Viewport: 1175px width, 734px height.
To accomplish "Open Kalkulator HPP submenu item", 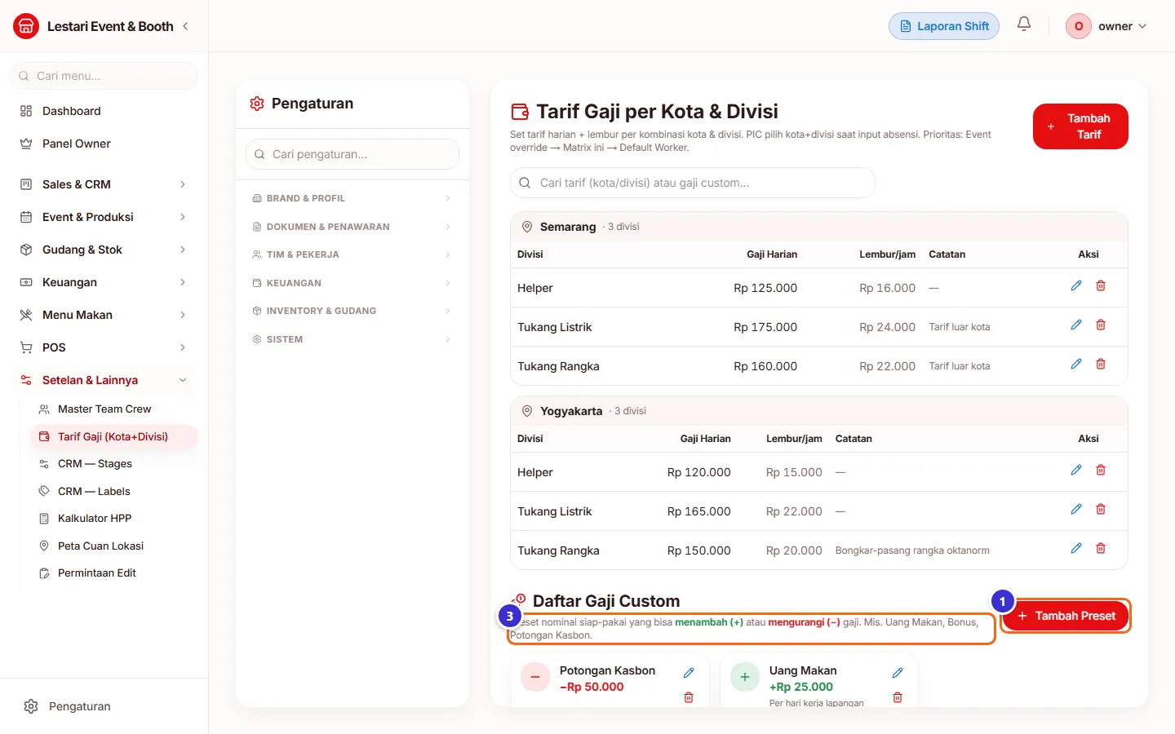I will tap(113, 518).
